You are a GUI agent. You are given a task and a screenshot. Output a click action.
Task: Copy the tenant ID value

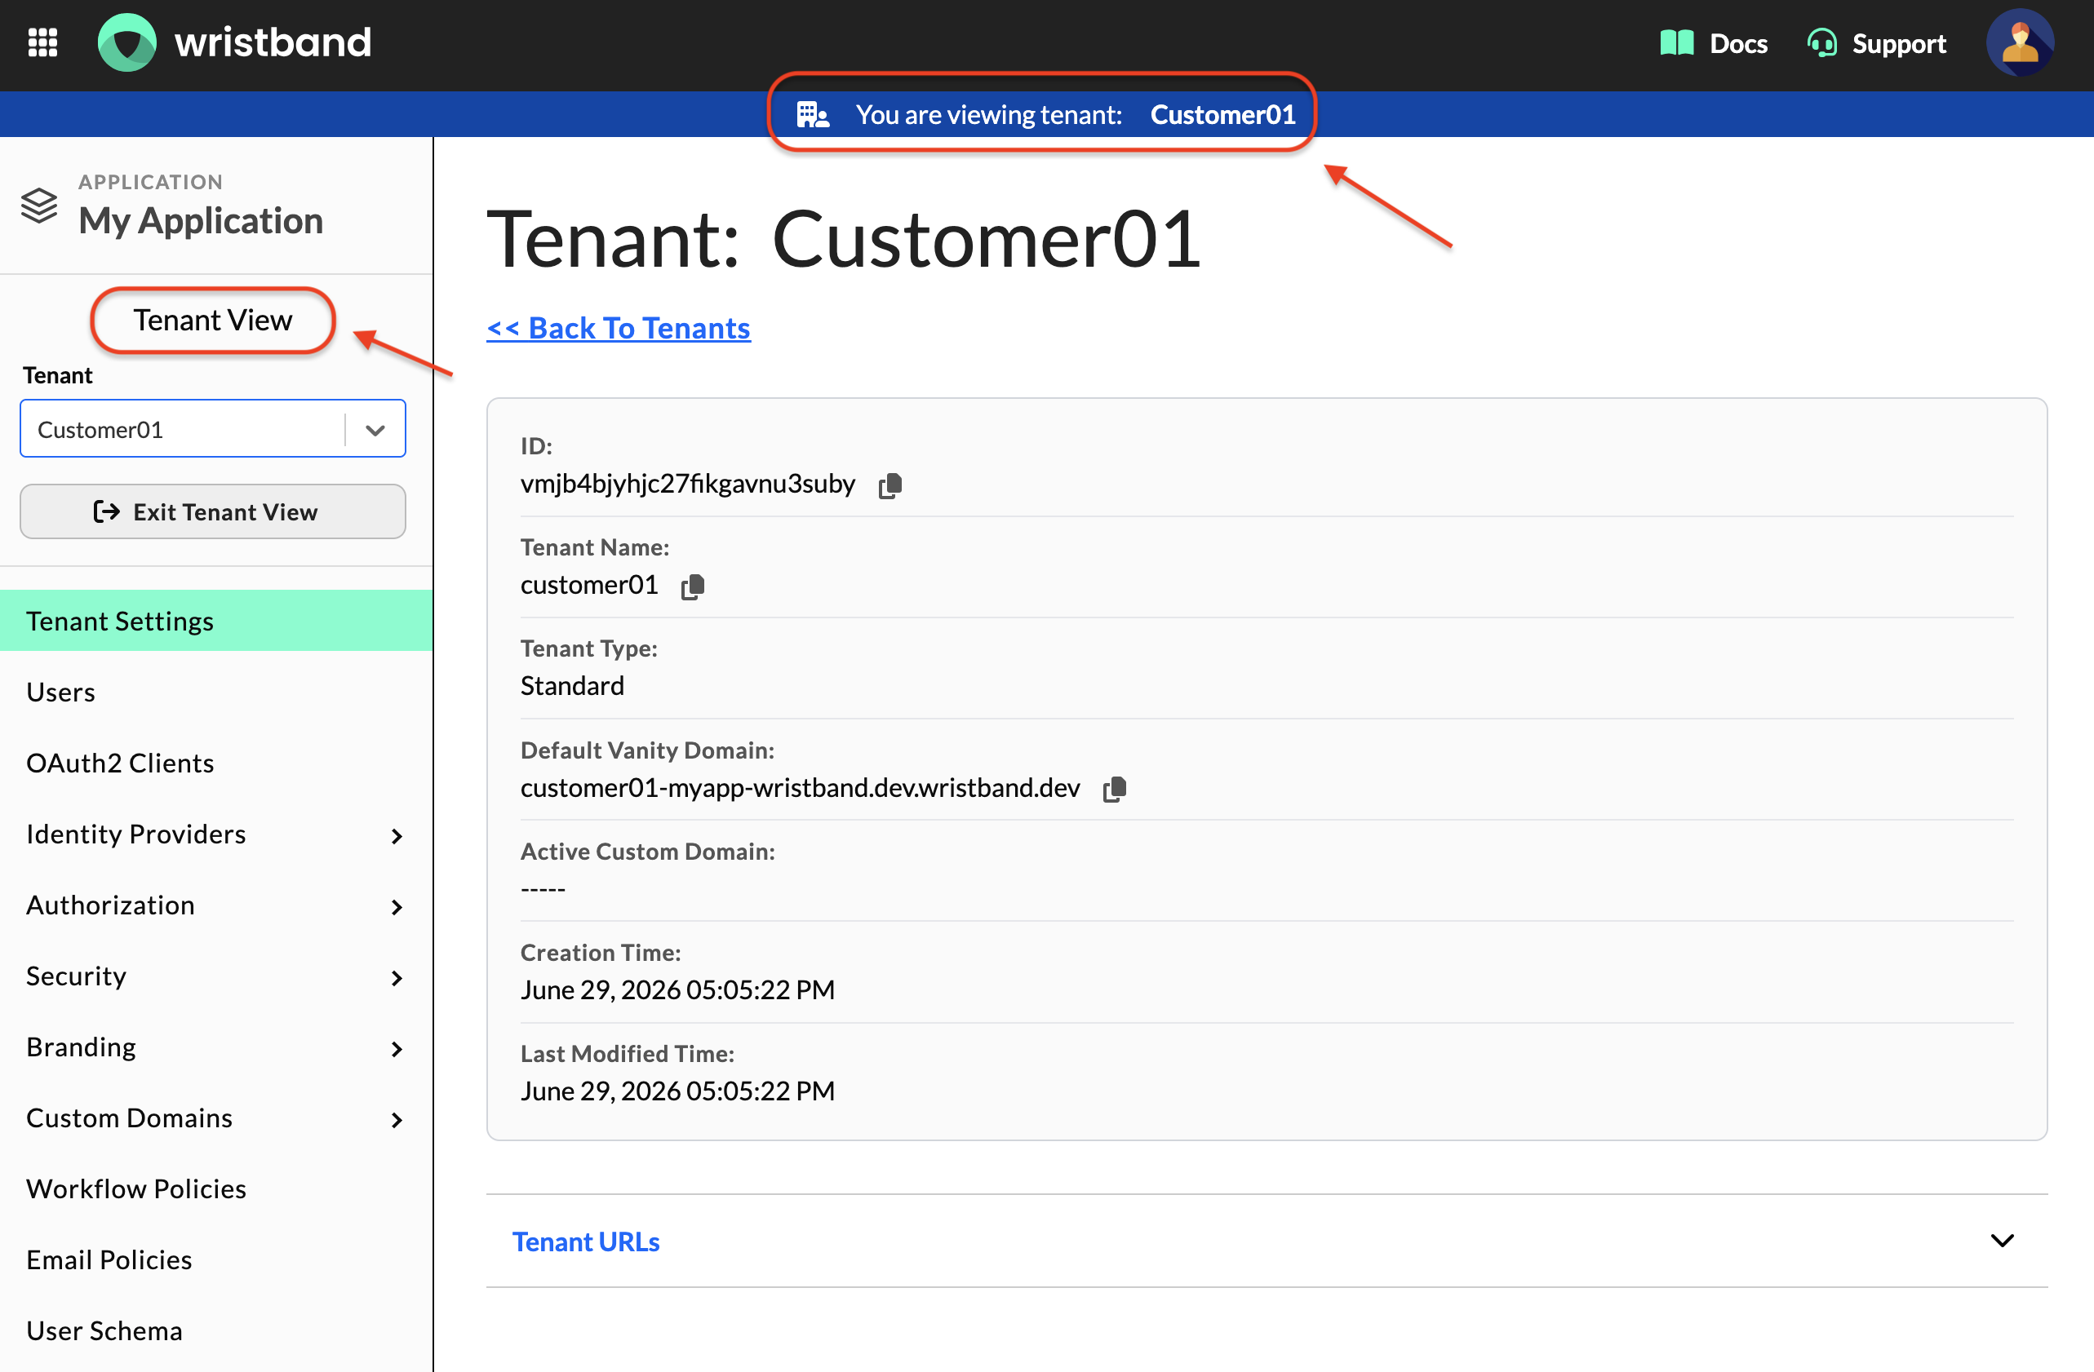[x=890, y=485]
